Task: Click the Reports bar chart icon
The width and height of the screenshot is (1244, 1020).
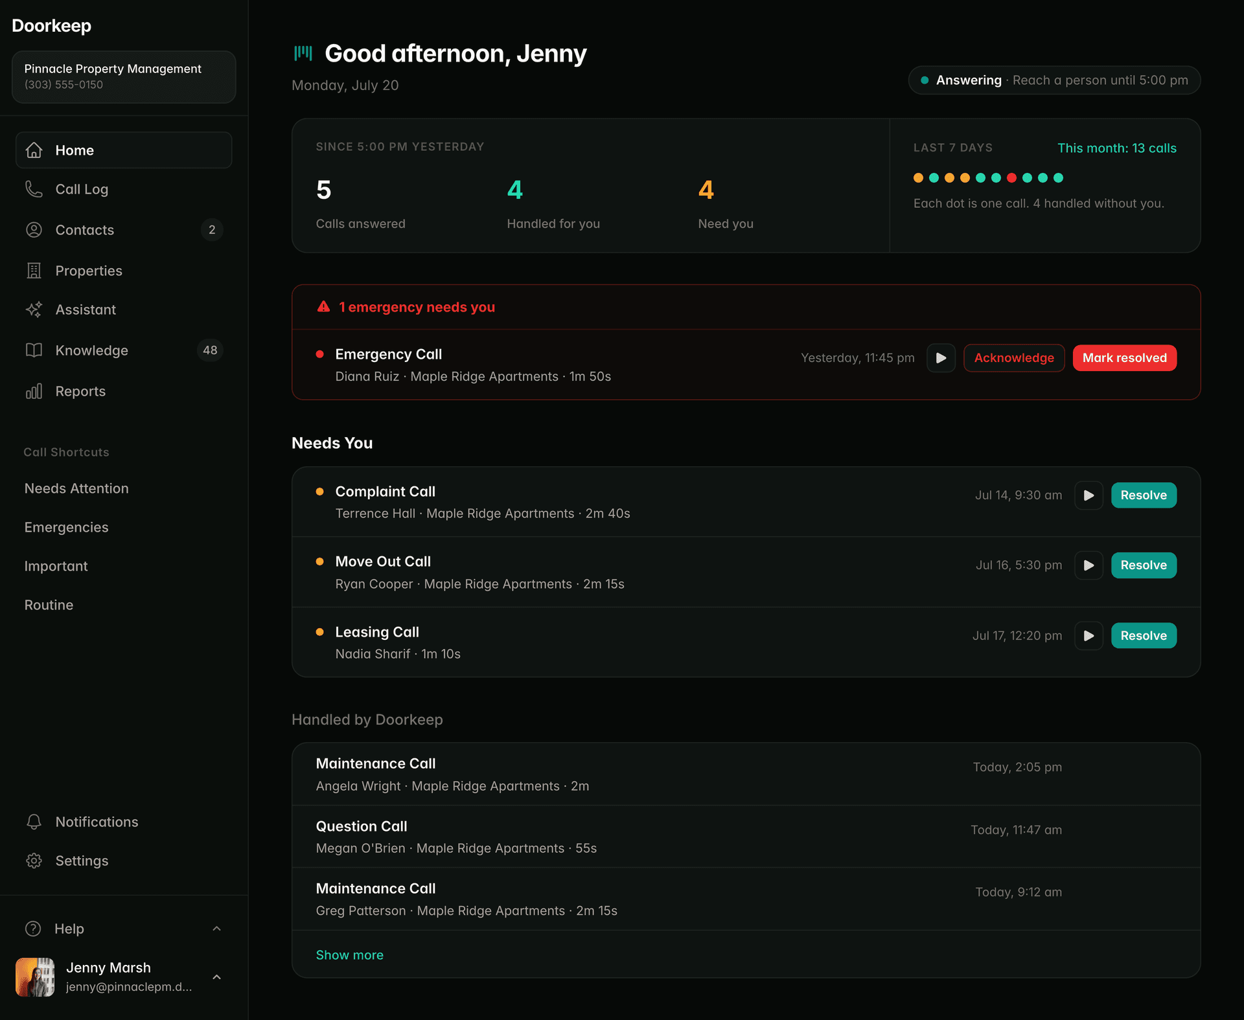Action: point(34,391)
